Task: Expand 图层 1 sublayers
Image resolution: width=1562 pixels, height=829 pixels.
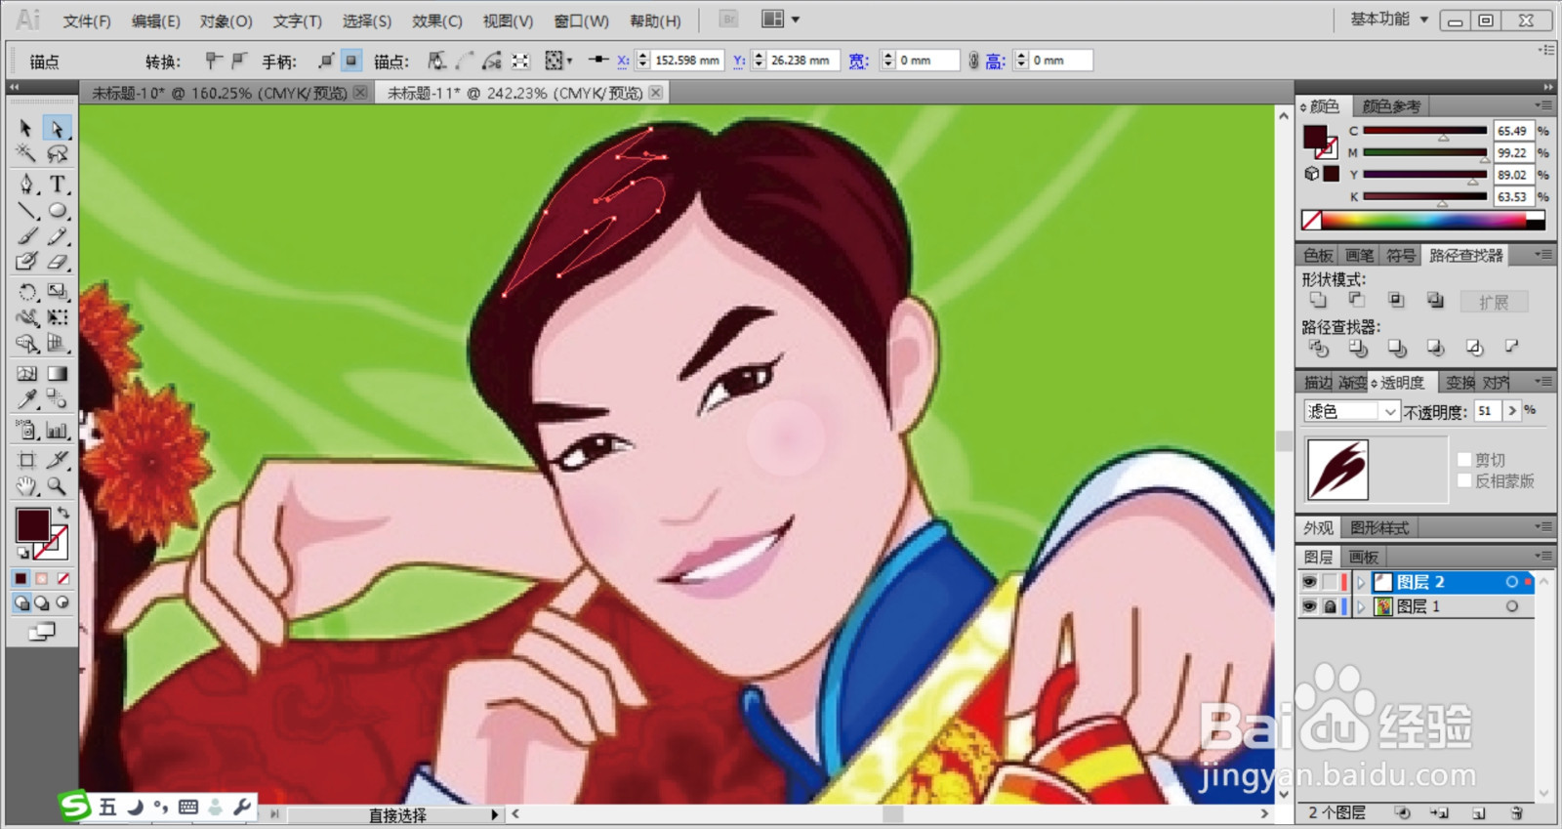Action: (x=1361, y=606)
